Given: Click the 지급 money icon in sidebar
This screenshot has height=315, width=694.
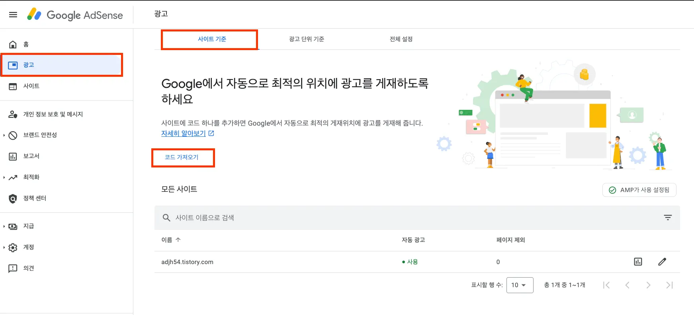Looking at the screenshot, I should click(13, 226).
